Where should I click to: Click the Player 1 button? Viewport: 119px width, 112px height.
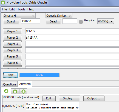click(12, 31)
